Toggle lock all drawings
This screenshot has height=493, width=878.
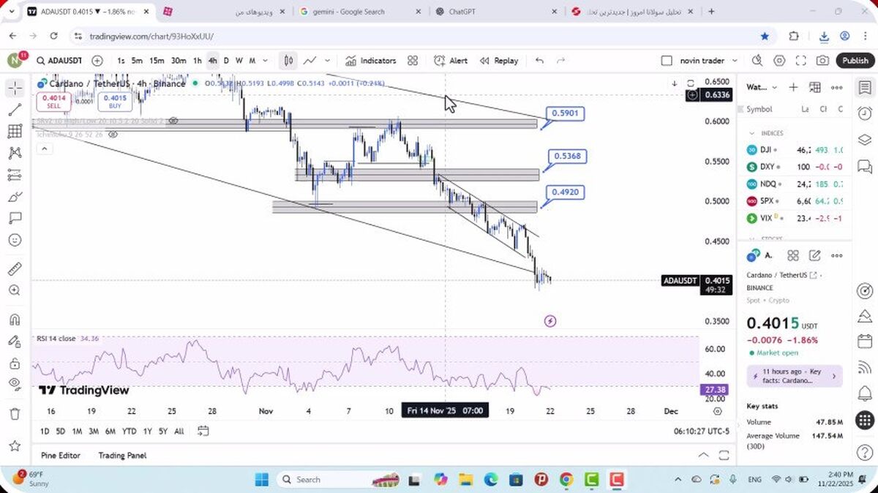point(15,363)
